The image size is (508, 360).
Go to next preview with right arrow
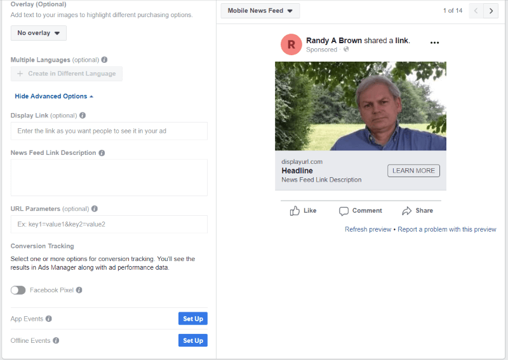(x=491, y=11)
